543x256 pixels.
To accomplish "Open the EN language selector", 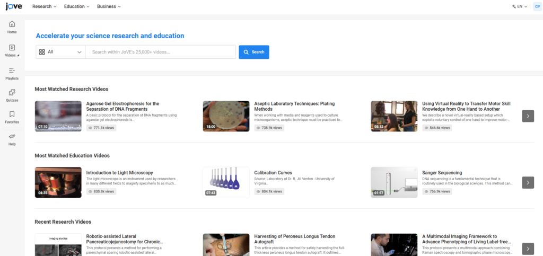I will (519, 6).
